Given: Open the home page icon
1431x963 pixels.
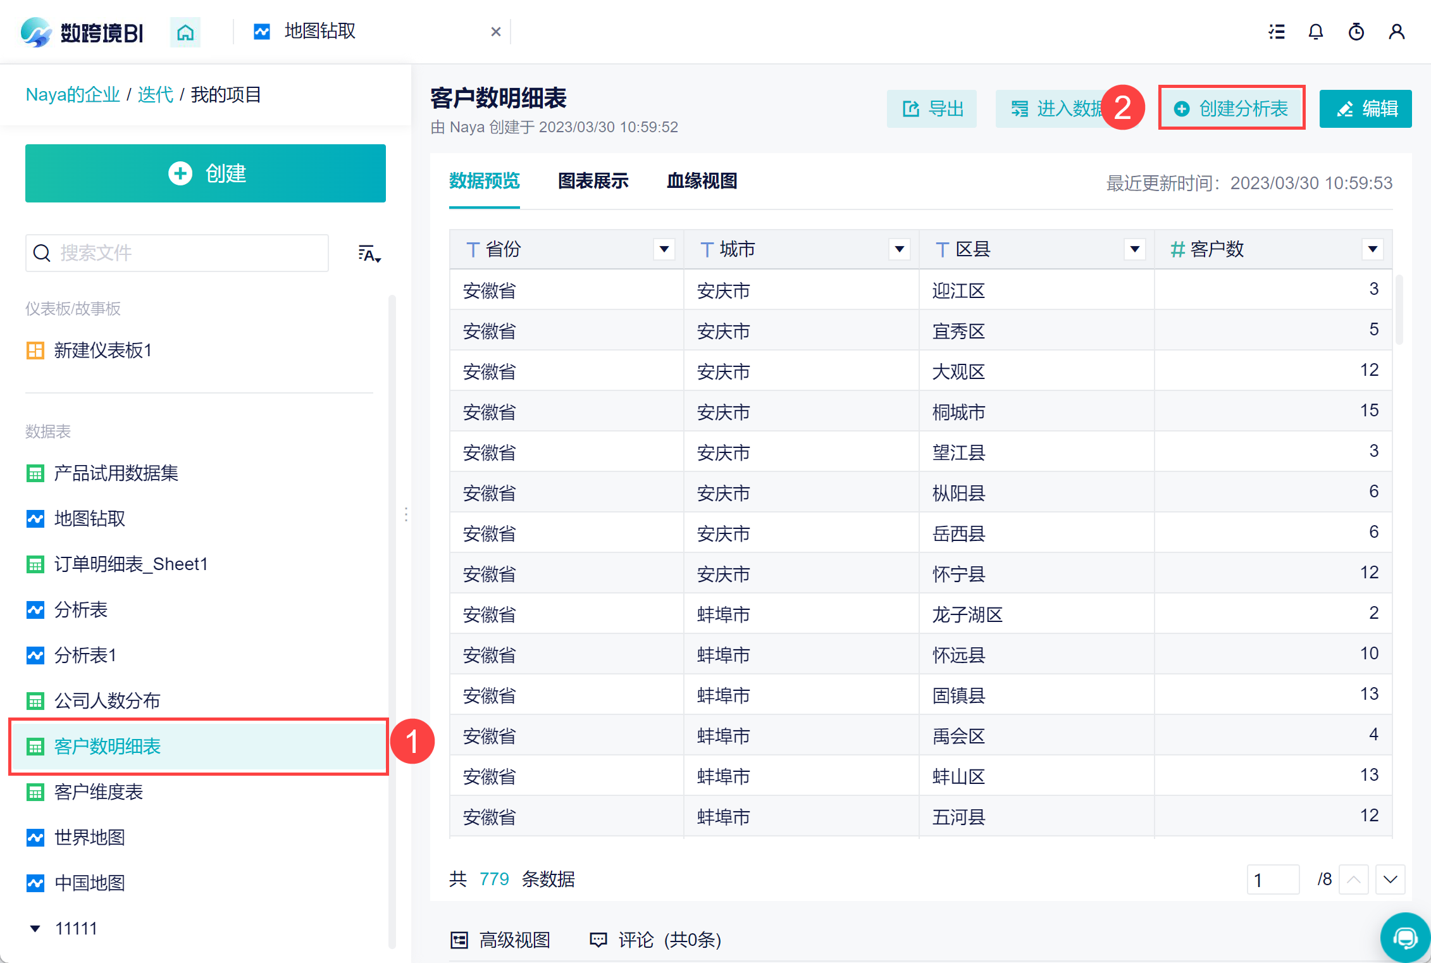Looking at the screenshot, I should click(x=185, y=32).
